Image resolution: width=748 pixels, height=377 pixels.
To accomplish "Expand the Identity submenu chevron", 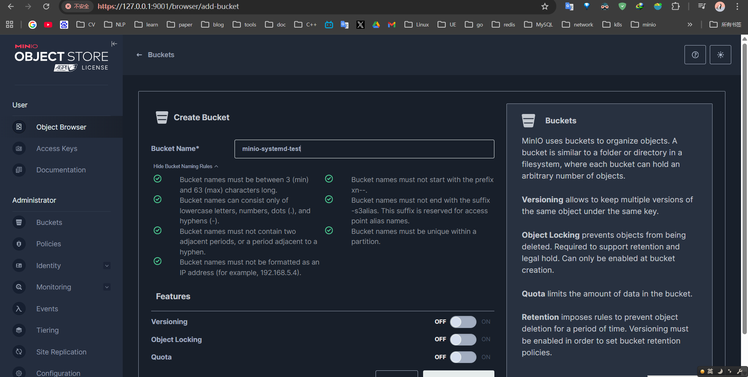I will coord(107,266).
